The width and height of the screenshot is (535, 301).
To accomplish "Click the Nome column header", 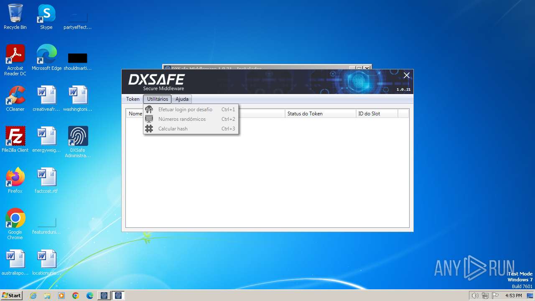I will point(135,114).
